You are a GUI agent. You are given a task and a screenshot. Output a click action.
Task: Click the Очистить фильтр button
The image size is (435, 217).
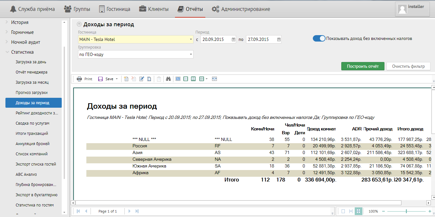pyautogui.click(x=408, y=66)
